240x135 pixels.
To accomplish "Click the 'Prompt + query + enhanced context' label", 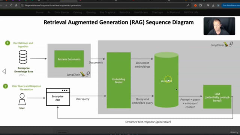I will click(x=190, y=103).
